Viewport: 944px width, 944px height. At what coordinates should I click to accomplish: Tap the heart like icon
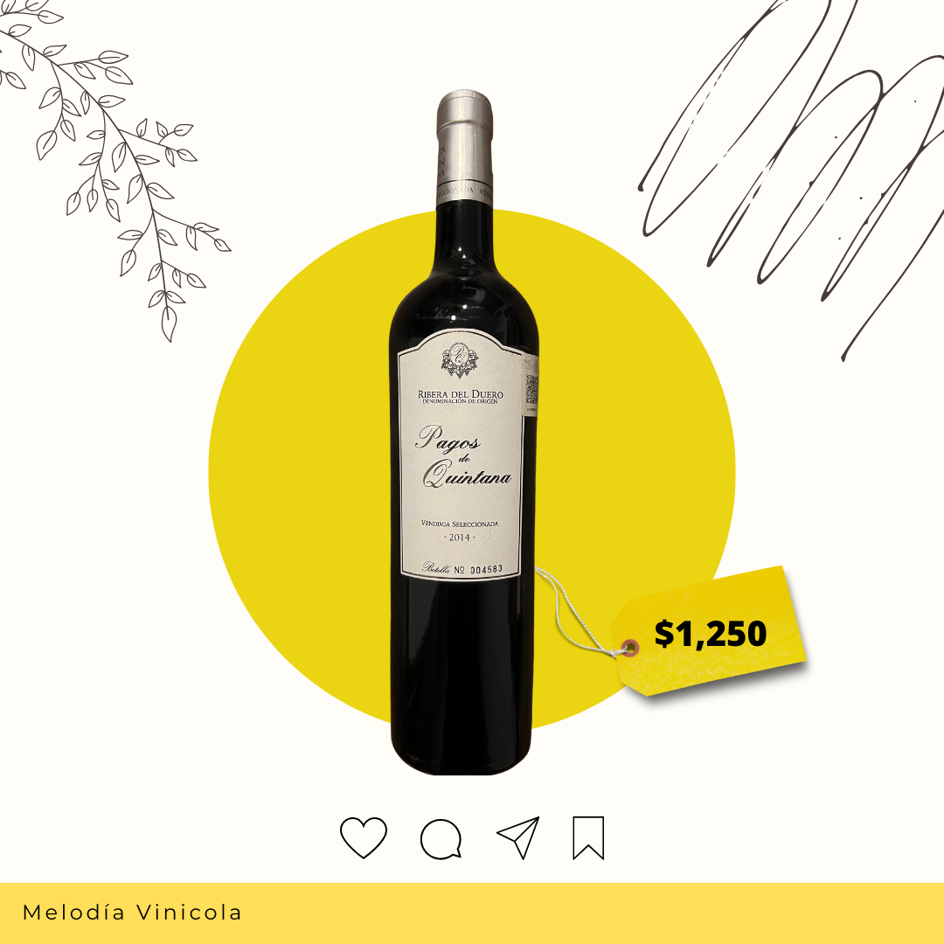(x=363, y=837)
